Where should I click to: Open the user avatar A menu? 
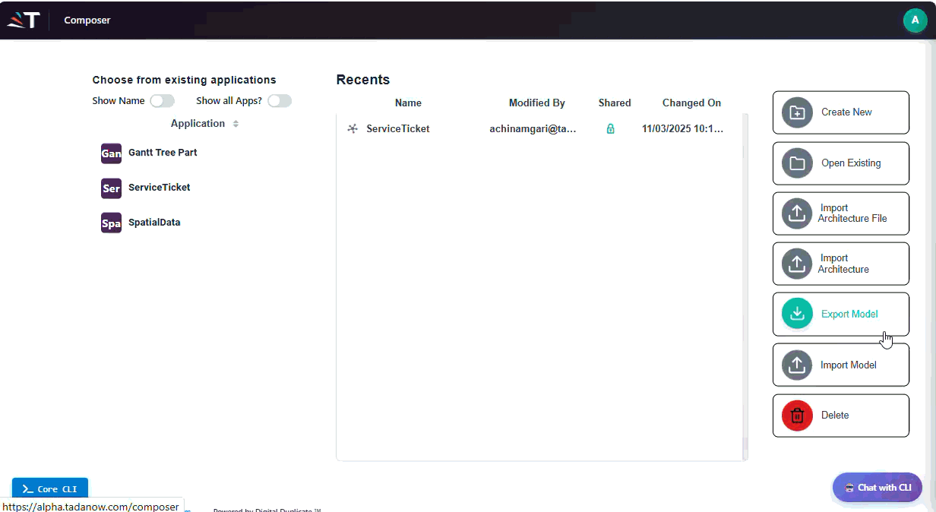click(915, 21)
